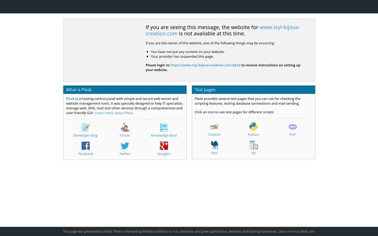Screen dimensions: 378x236
Task: Open the Developer Blog pencil icon
Action: click(86, 127)
